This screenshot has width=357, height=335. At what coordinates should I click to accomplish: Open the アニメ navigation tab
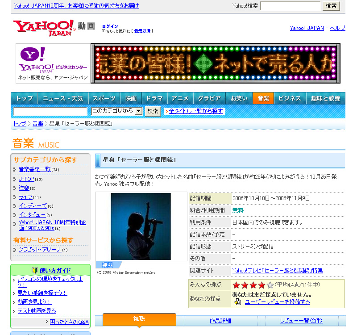(180, 98)
